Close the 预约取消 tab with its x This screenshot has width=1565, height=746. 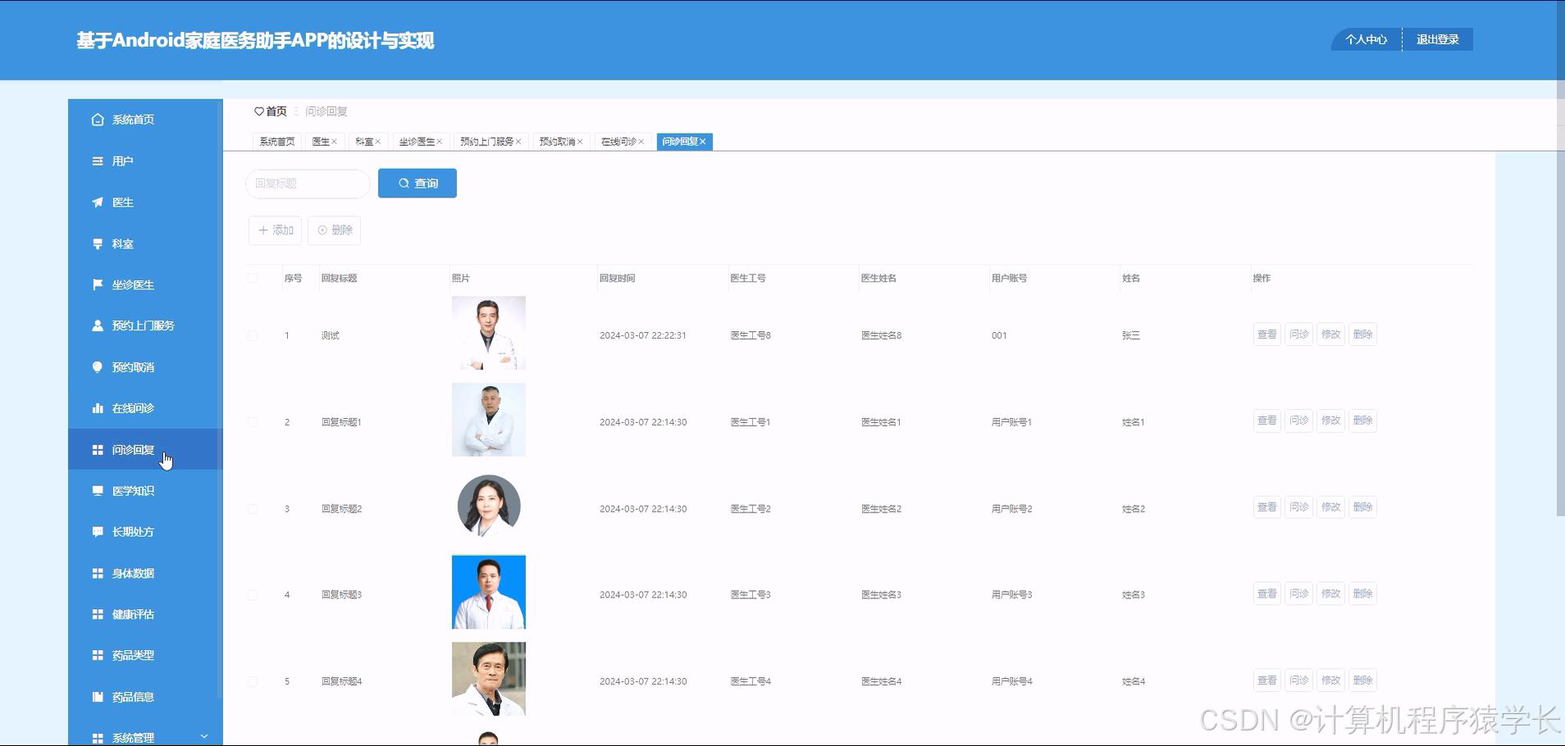click(x=580, y=142)
